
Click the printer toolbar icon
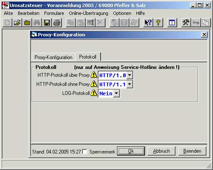(x=57, y=23)
